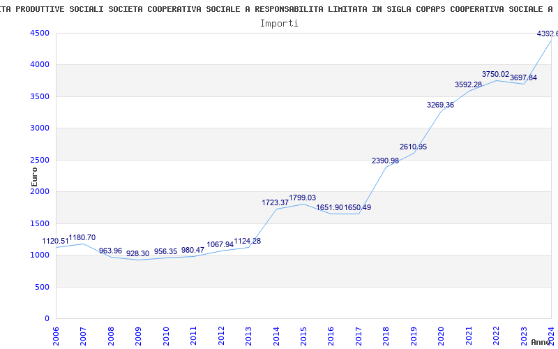
Task: Click the 2016 year label
Action: [331, 336]
